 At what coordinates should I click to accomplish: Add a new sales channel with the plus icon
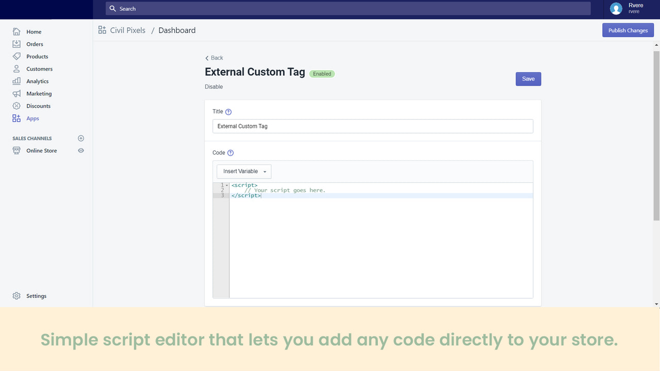click(x=80, y=138)
